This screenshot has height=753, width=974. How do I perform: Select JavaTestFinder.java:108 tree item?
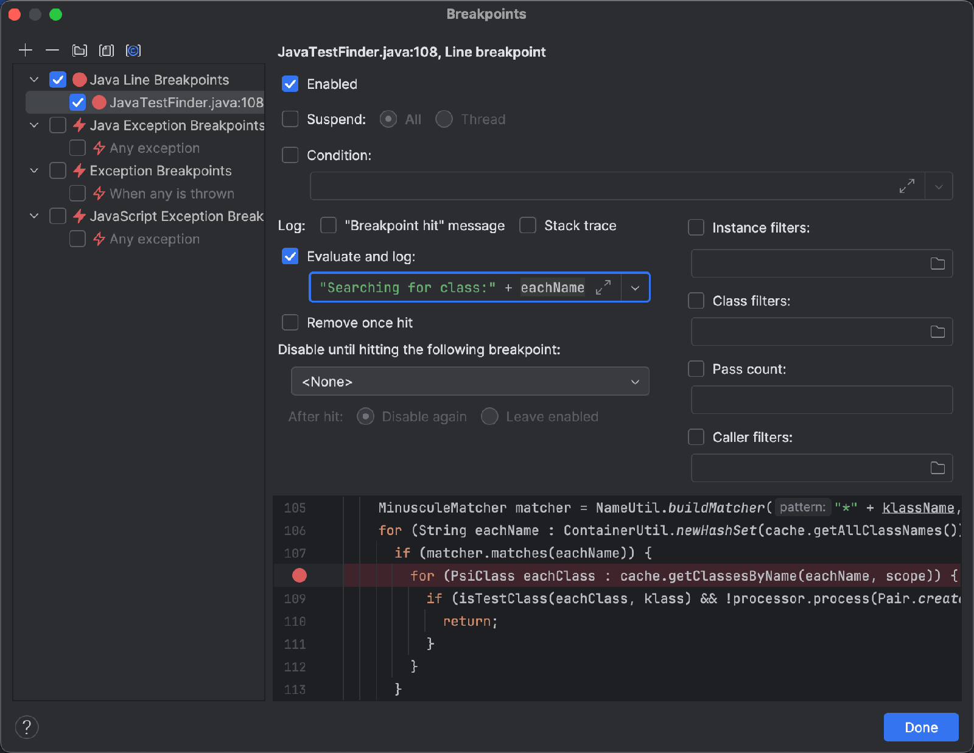click(x=145, y=102)
